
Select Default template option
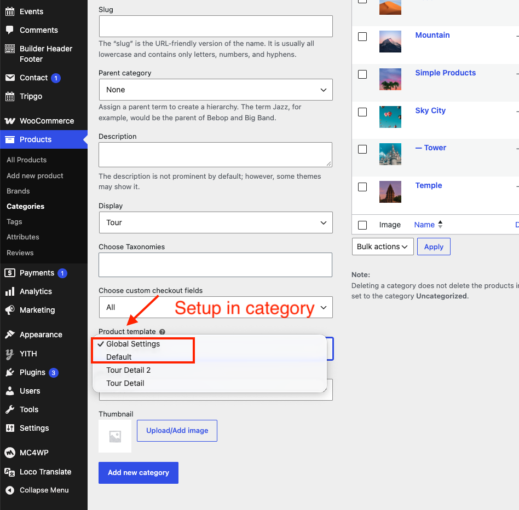tap(210, 357)
